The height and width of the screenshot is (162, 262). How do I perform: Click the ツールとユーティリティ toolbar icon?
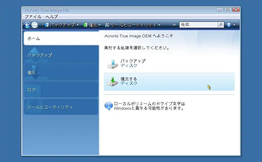[107, 25]
